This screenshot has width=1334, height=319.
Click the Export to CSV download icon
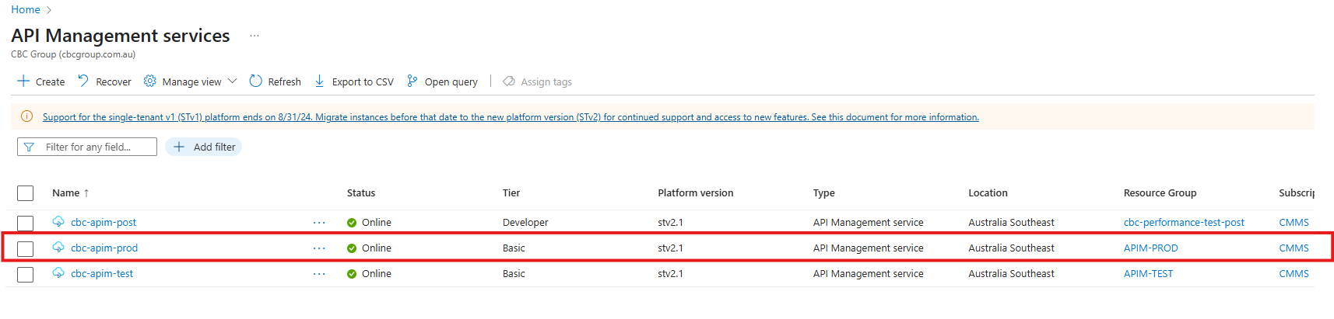(x=319, y=81)
